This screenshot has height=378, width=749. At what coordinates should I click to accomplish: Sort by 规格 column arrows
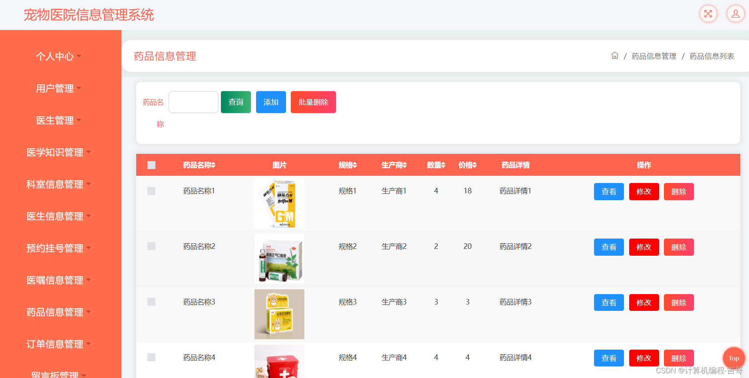[354, 165]
